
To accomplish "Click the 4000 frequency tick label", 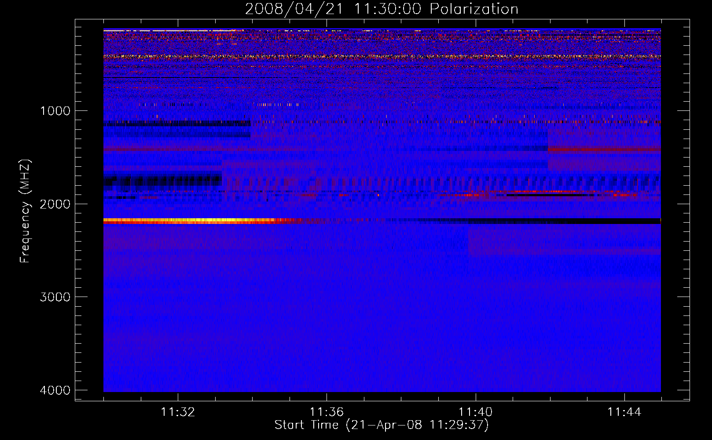I will coord(55,390).
